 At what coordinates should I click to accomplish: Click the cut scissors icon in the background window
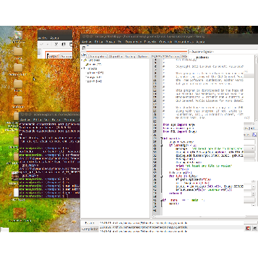(56, 45)
